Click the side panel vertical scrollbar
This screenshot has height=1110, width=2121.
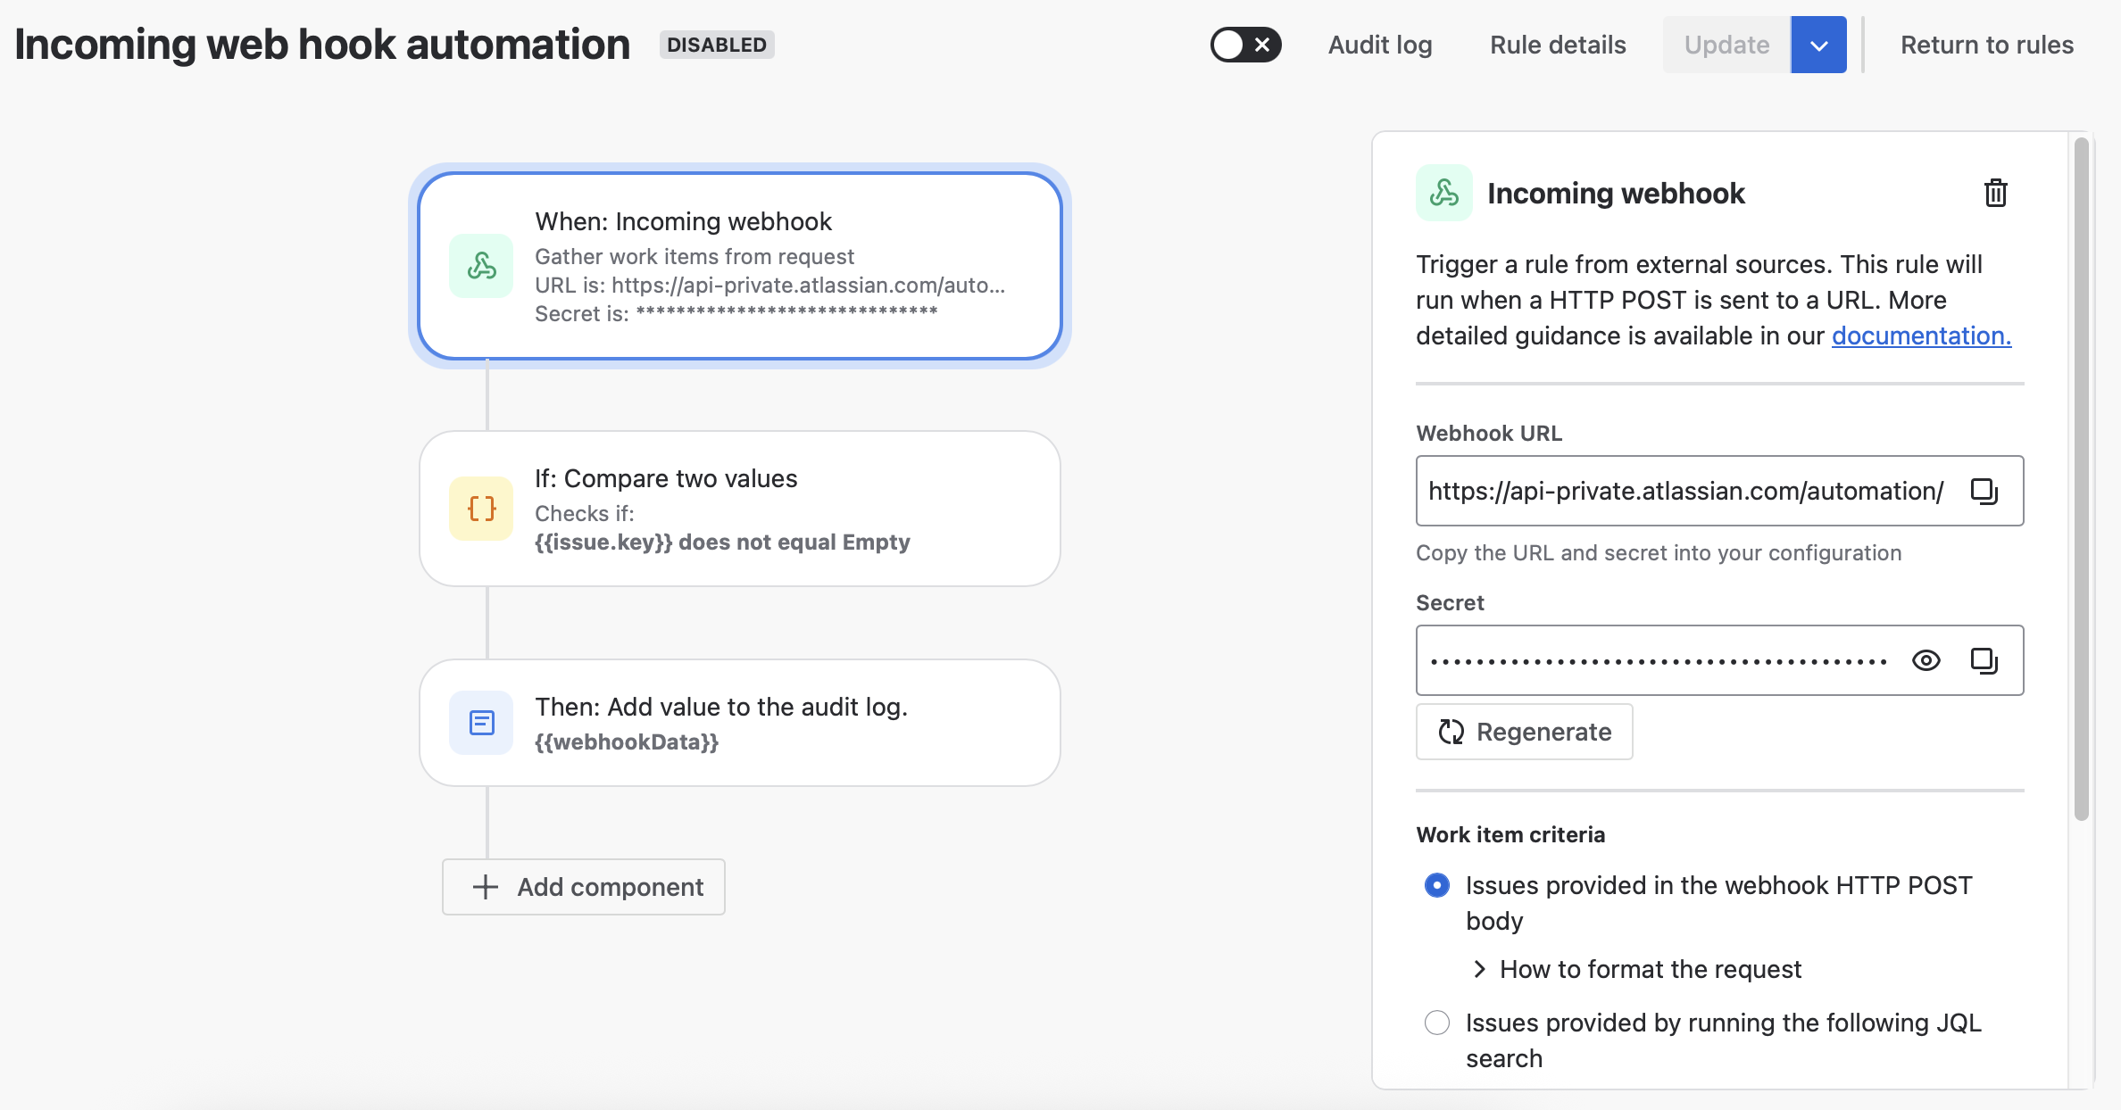point(2081,478)
